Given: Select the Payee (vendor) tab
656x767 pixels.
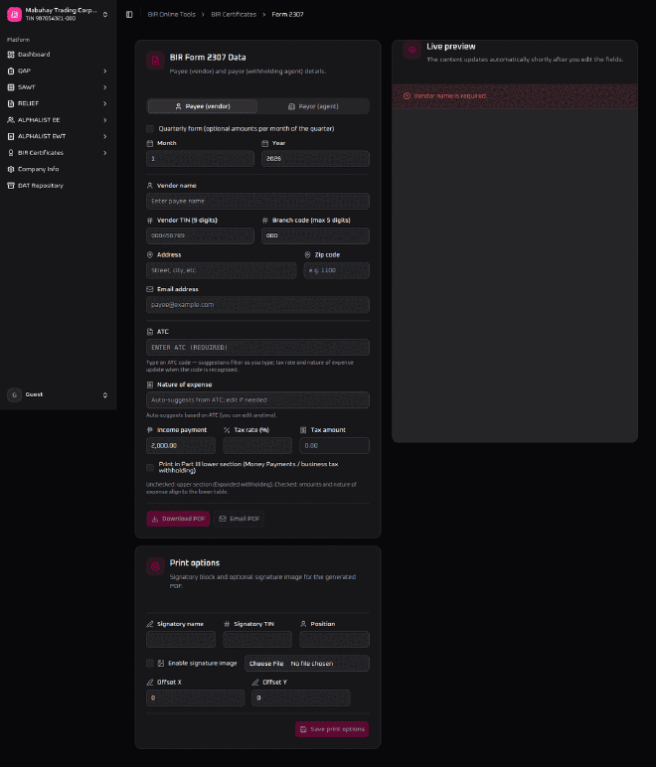Looking at the screenshot, I should (203, 106).
